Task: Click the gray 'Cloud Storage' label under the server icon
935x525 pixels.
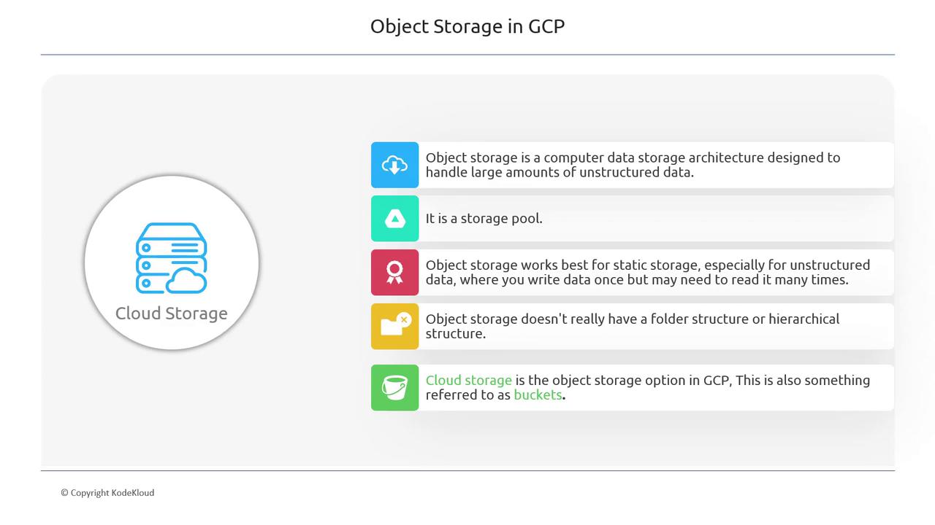Action: pos(172,314)
